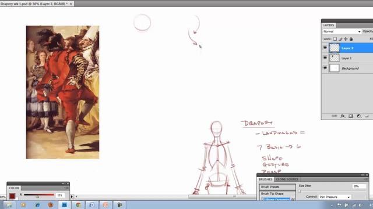Close the Color panel
373x209 pixels.
(68, 183)
